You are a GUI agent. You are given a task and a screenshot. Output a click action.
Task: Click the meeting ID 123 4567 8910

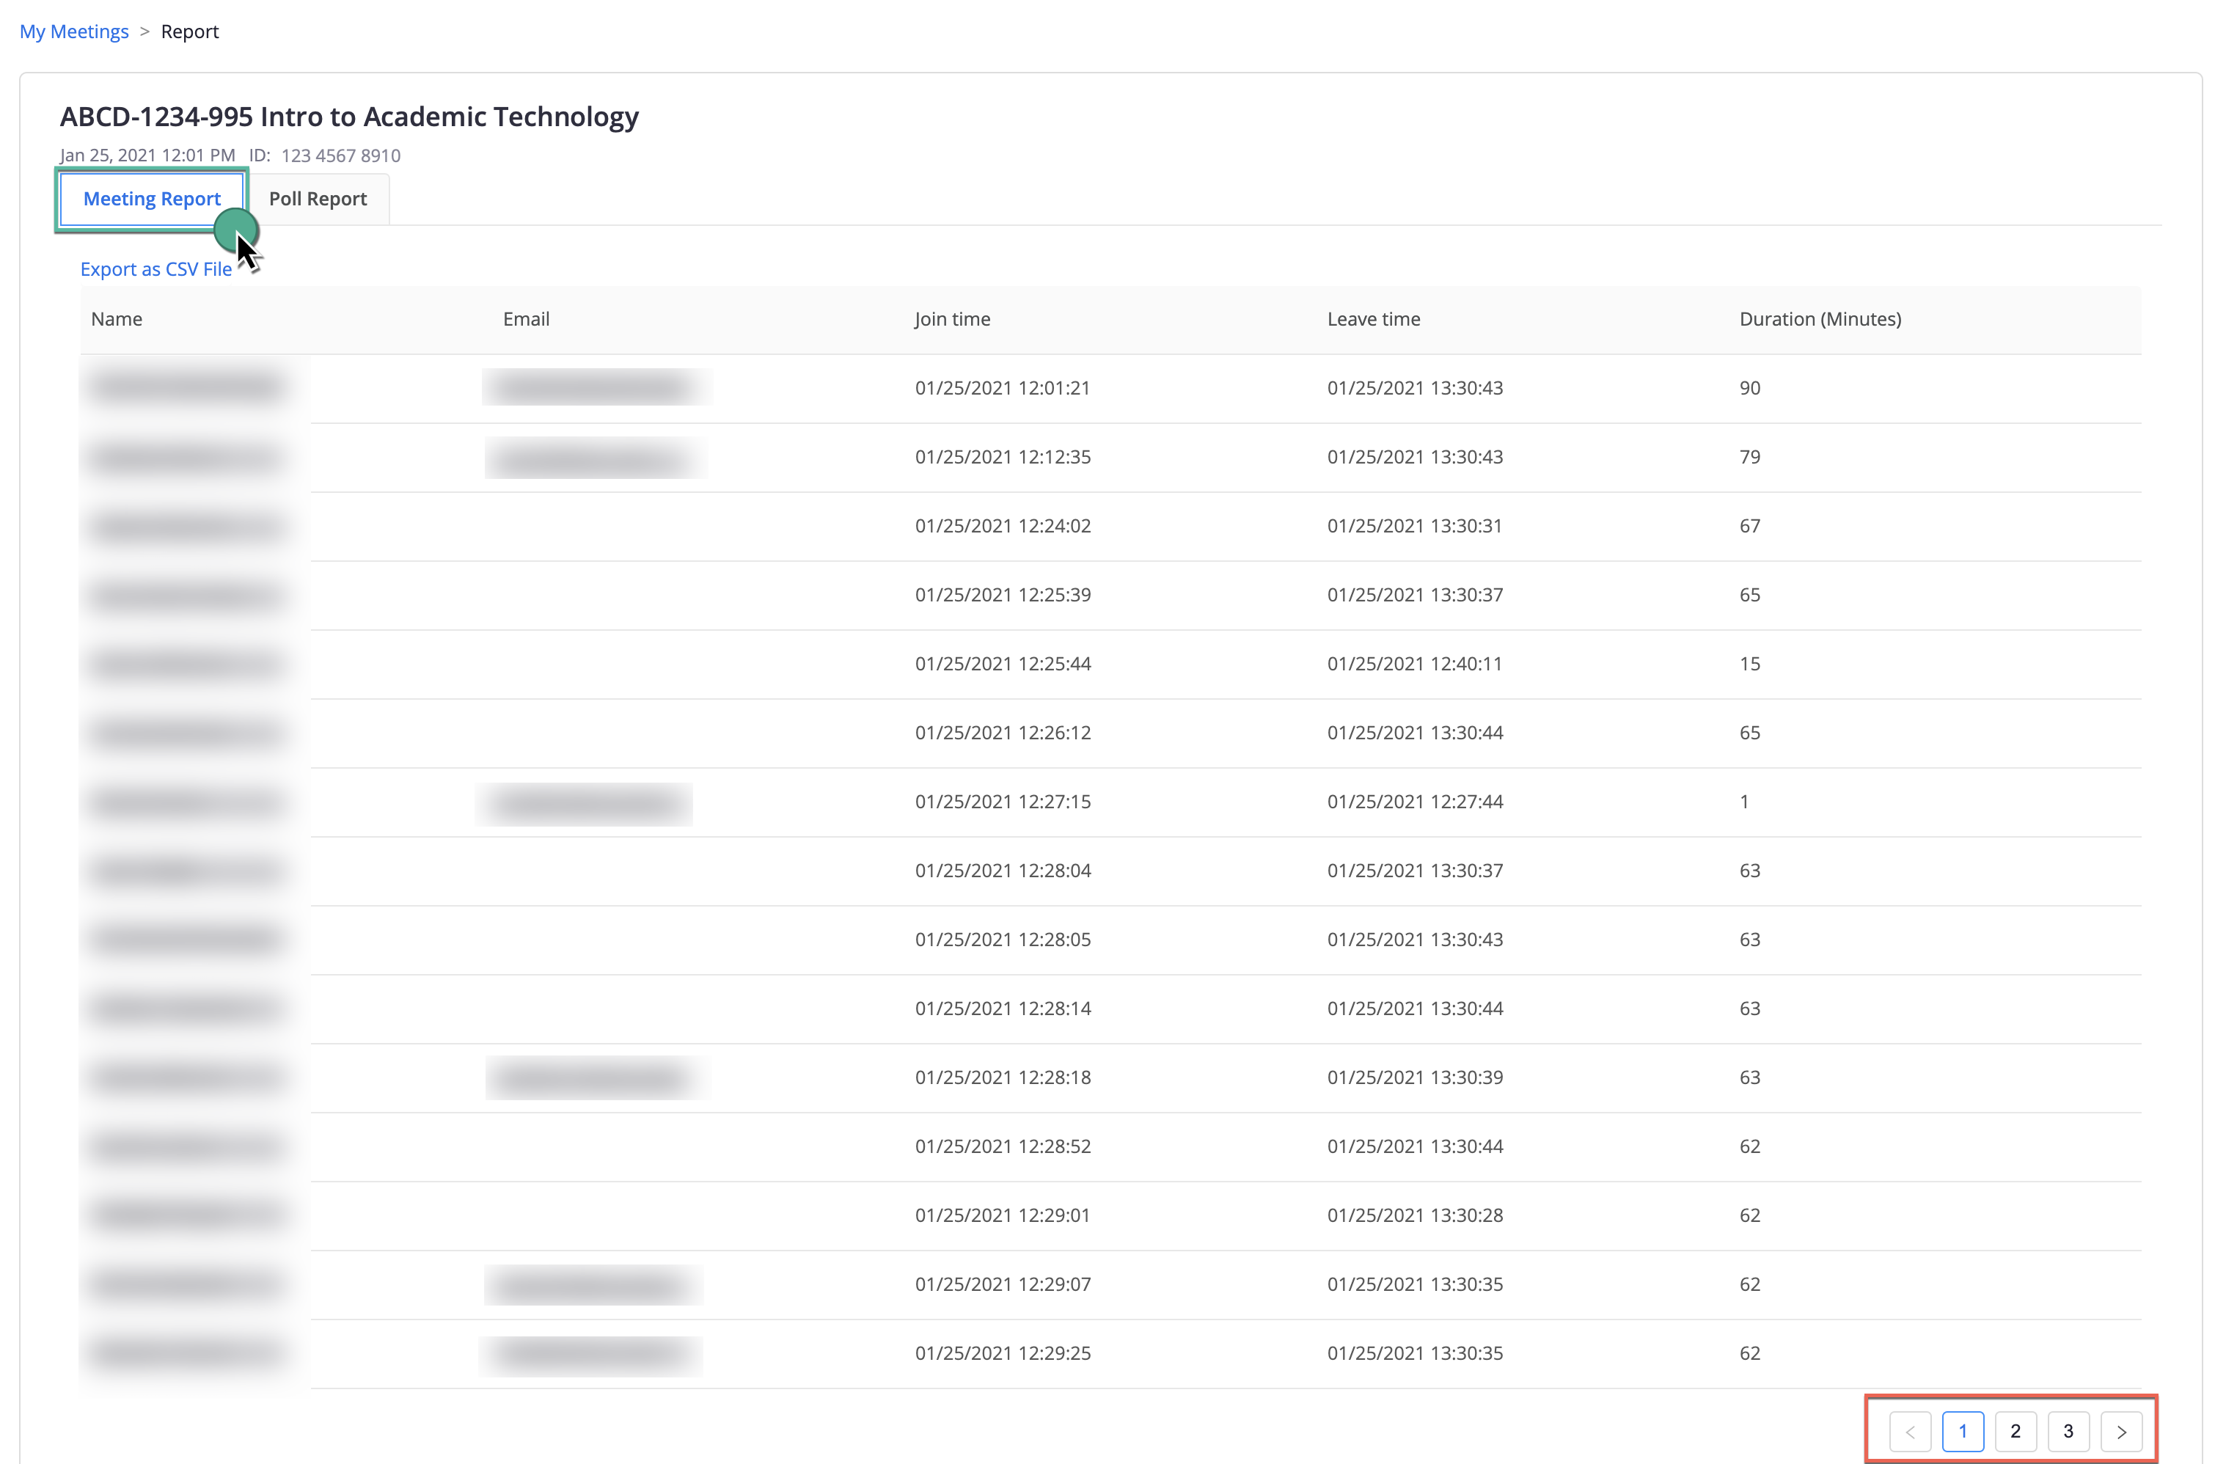pyautogui.click(x=340, y=156)
